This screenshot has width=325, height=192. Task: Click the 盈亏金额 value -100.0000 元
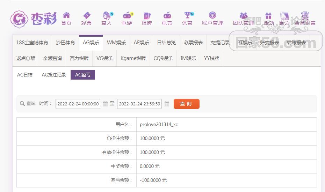click(153, 180)
